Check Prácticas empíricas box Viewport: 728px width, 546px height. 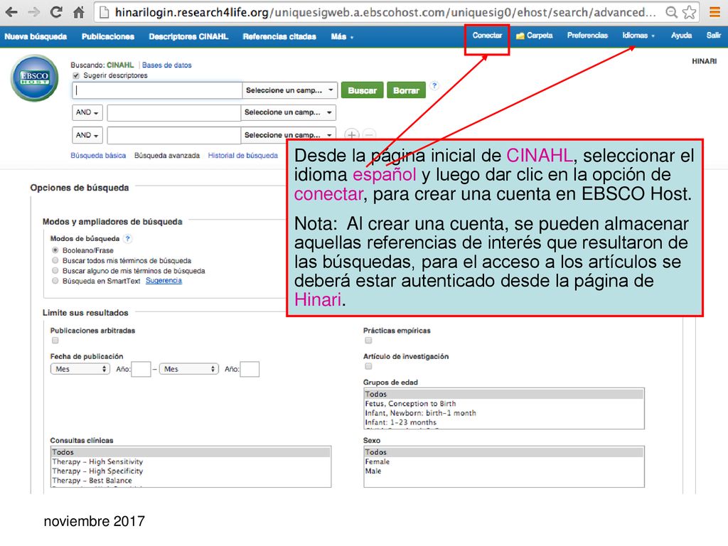point(369,341)
